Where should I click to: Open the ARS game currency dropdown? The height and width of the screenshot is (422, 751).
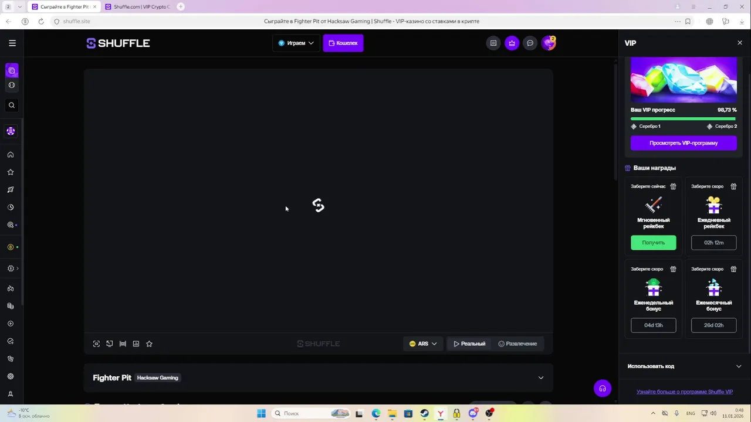click(x=423, y=344)
